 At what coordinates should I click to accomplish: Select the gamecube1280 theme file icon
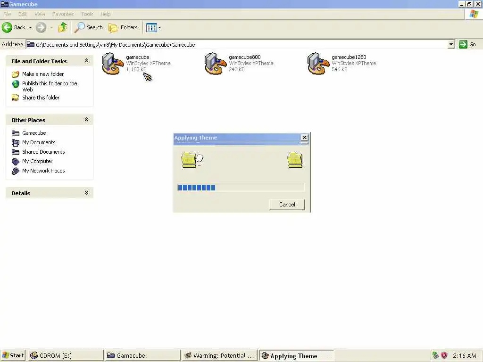click(x=318, y=64)
